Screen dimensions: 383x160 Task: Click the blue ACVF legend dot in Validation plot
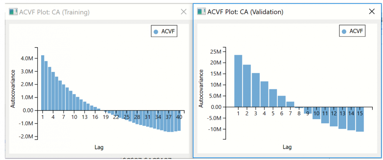(344, 32)
